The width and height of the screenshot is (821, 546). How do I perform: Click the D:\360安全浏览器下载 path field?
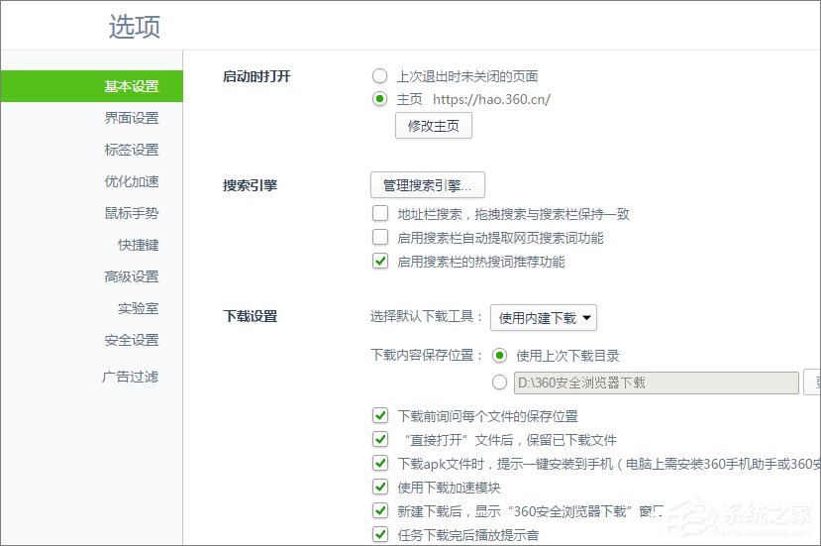(x=656, y=382)
